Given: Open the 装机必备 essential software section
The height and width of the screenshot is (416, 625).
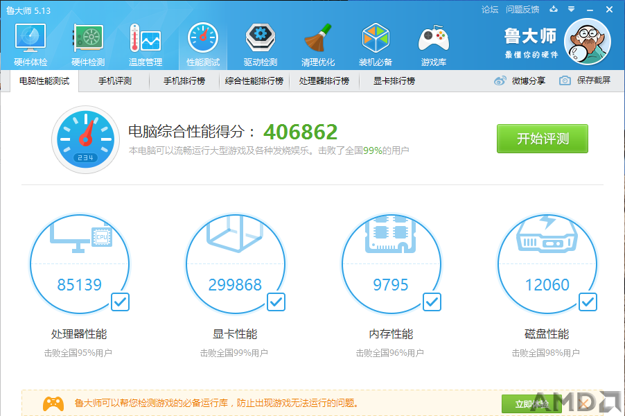Looking at the screenshot, I should 376,44.
